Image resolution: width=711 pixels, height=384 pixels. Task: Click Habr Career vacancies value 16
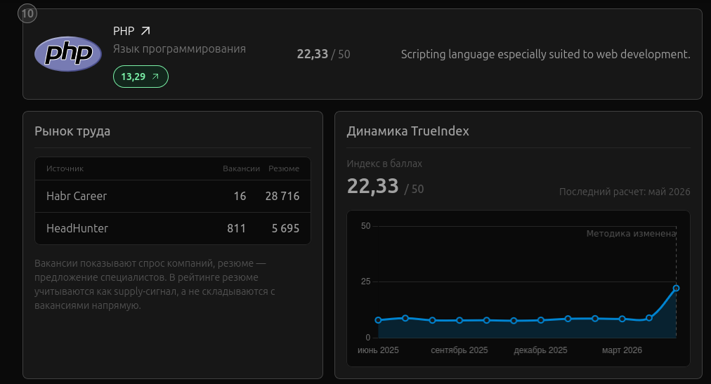coord(240,196)
